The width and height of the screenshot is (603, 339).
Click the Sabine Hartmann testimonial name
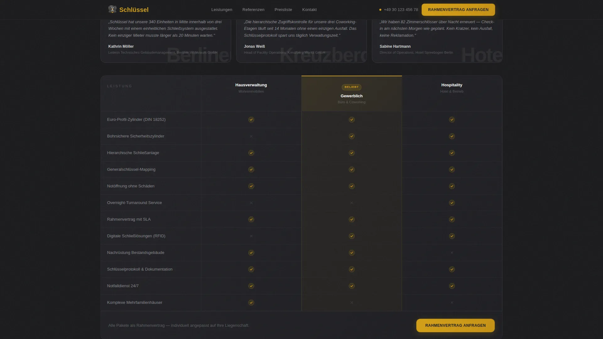(395, 46)
